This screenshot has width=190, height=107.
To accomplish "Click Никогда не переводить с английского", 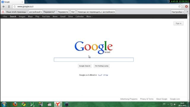I will pyautogui.click(x=96, y=12).
